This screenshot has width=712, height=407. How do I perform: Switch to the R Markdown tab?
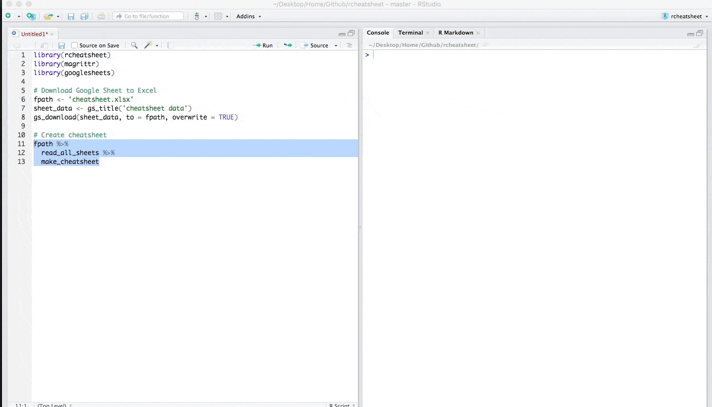click(x=455, y=33)
